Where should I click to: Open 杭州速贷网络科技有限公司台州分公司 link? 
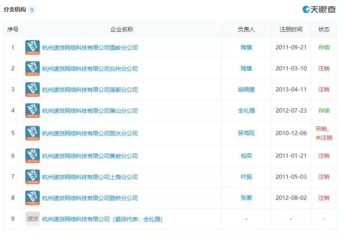point(90,69)
